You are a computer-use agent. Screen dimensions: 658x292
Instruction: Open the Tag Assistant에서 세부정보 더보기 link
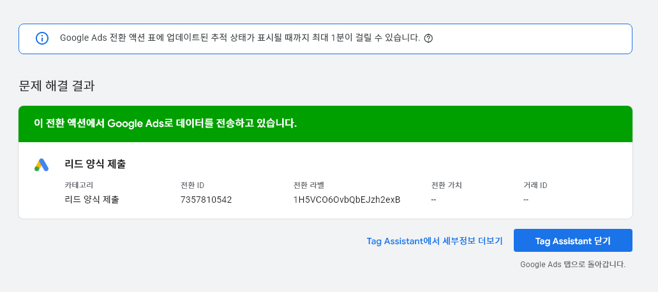[434, 241]
